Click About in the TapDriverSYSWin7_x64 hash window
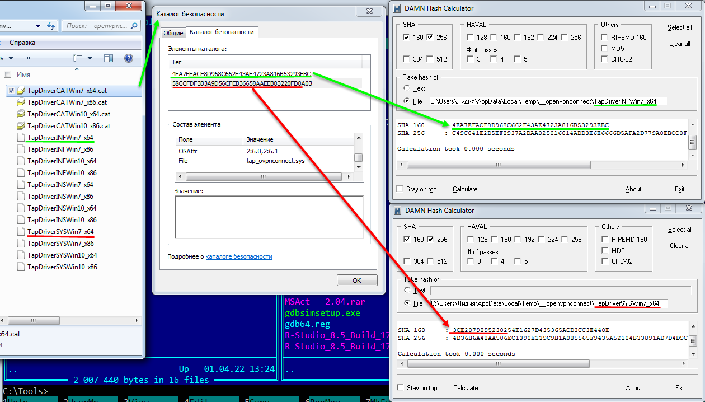Screen dimensions: 705x402 pos(636,388)
